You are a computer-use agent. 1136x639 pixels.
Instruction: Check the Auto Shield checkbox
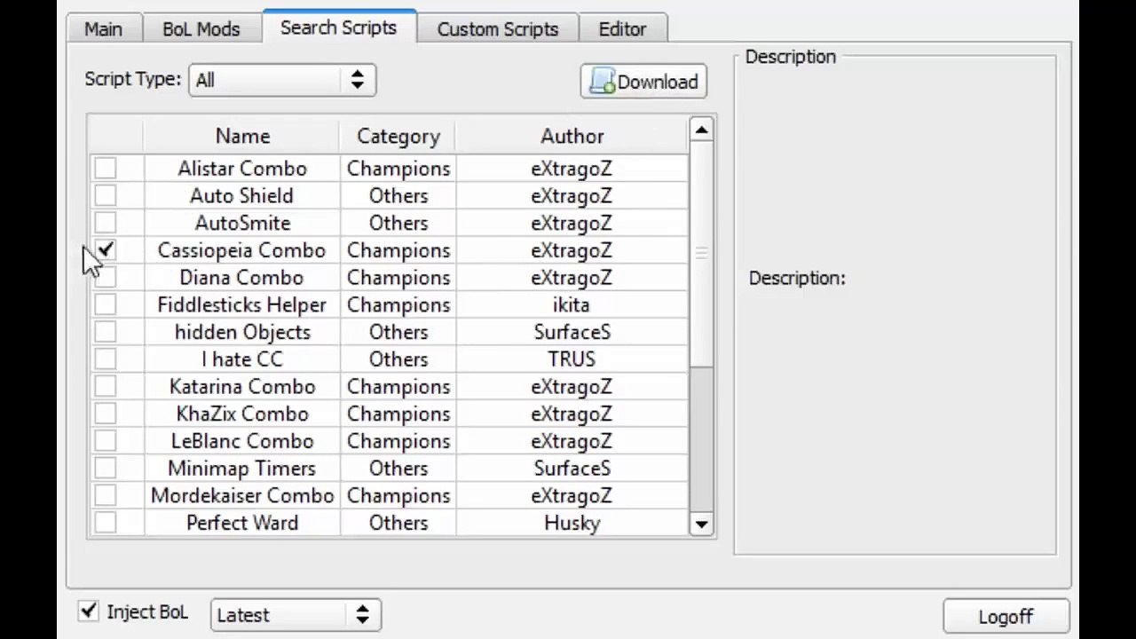point(106,195)
